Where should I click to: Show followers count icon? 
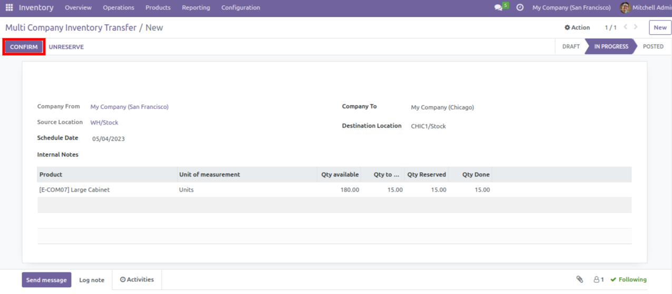599,280
